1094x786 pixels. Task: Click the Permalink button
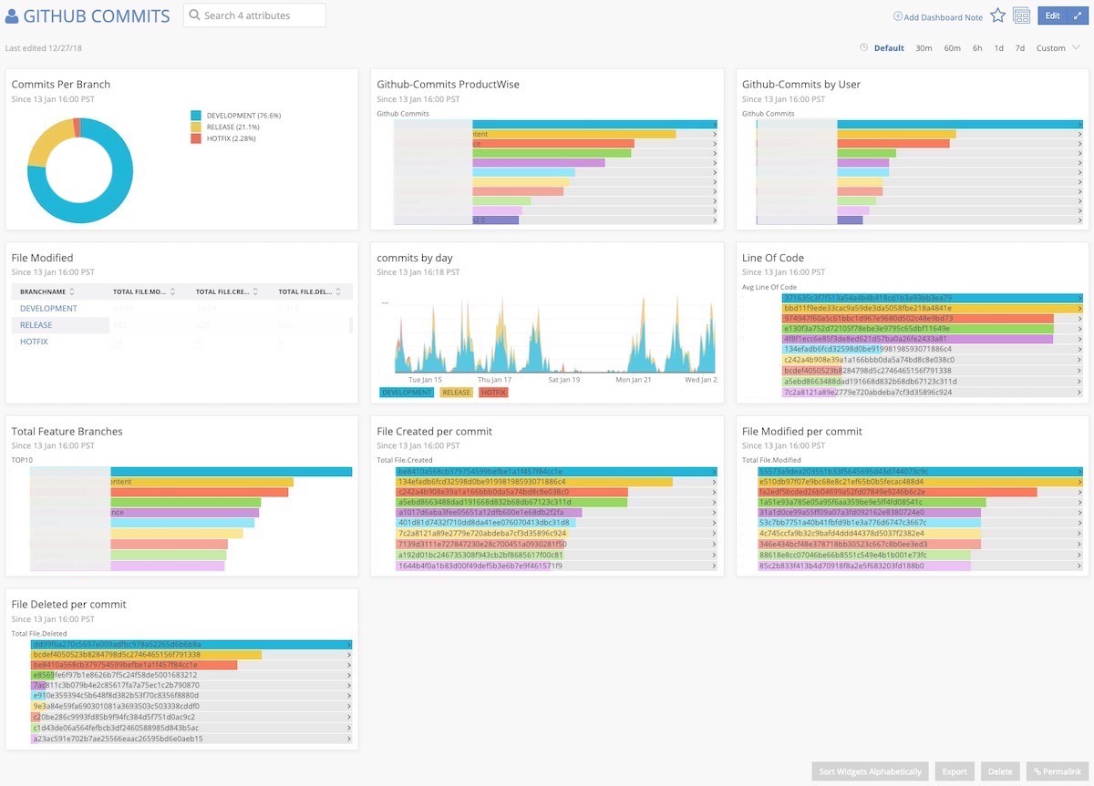pyautogui.click(x=1057, y=771)
